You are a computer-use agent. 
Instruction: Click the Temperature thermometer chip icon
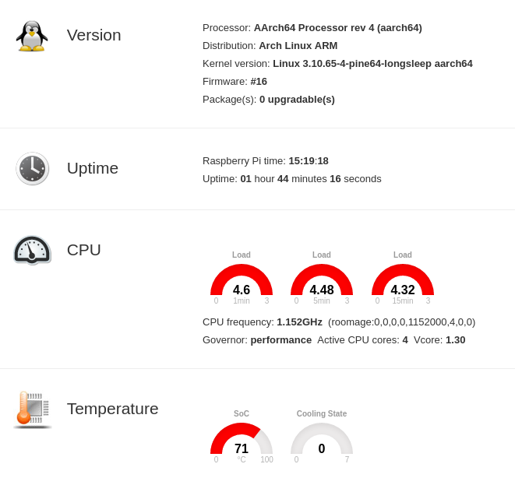[32, 409]
